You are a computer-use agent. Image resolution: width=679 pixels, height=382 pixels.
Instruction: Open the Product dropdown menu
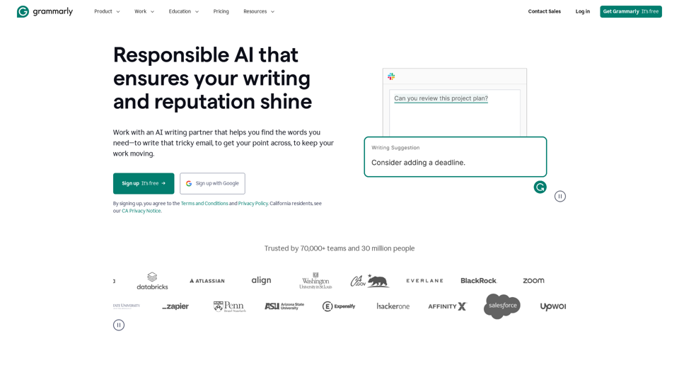pyautogui.click(x=107, y=11)
